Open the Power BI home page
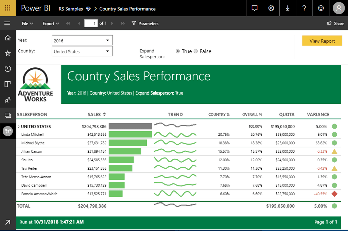 coord(7,37)
